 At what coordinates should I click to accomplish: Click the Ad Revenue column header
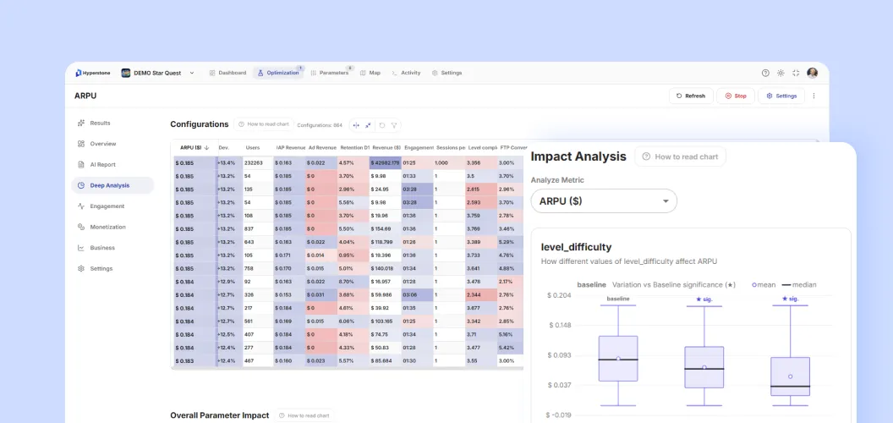[x=322, y=148]
